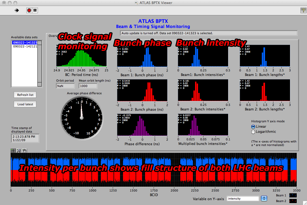Image resolution: width=307 pixels, height=205 pixels.
Task: Click the window resize grip corner
Action: (x=305, y=203)
